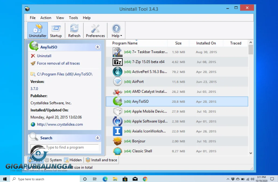Click the 'Aug 30, 2015' install date
The image size is (278, 182).
[x=206, y=52]
